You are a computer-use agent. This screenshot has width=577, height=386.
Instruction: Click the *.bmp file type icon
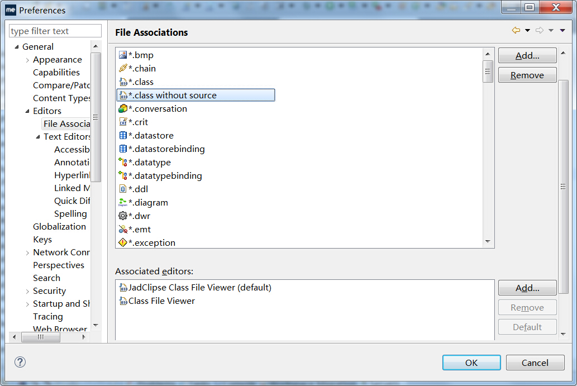pos(123,55)
